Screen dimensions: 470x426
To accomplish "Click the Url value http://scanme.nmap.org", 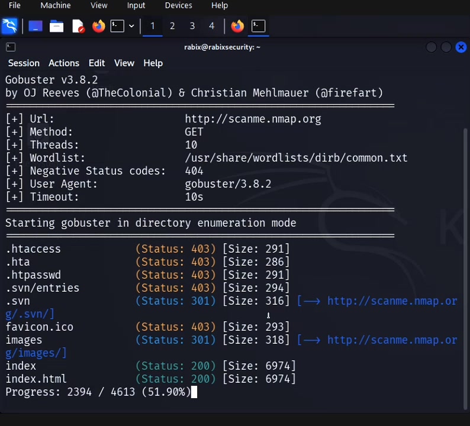I will pyautogui.click(x=253, y=120).
